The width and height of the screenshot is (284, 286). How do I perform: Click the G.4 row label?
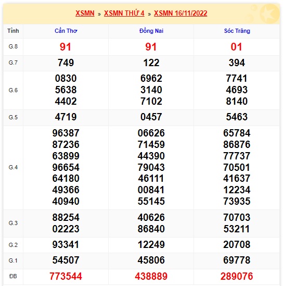13,167
